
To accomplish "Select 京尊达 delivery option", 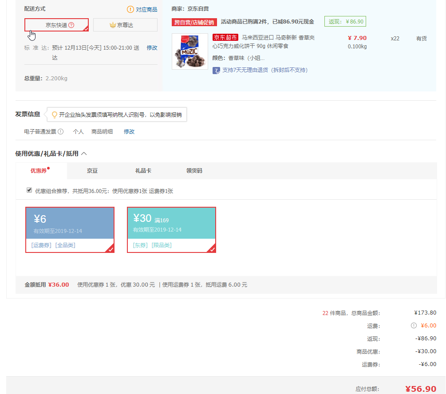I will click(x=125, y=25).
